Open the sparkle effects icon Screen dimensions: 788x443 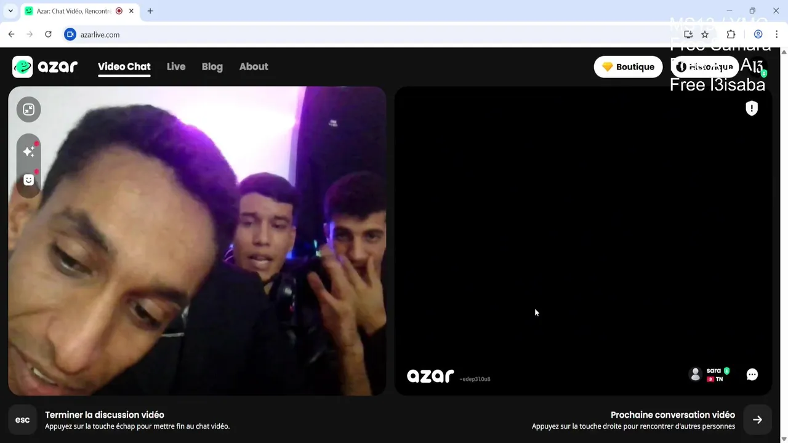[x=29, y=151]
